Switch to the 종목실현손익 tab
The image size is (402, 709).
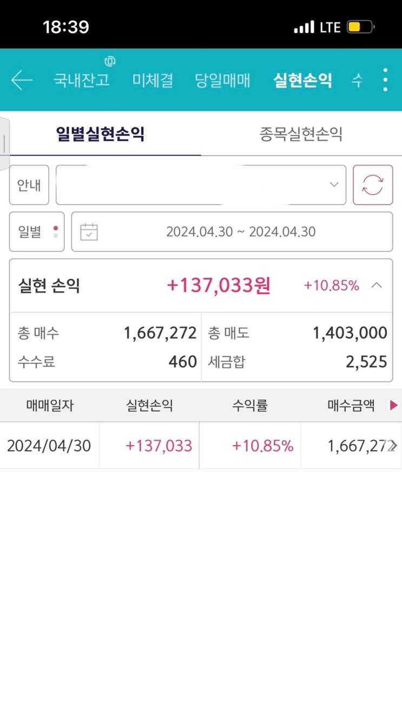[301, 134]
